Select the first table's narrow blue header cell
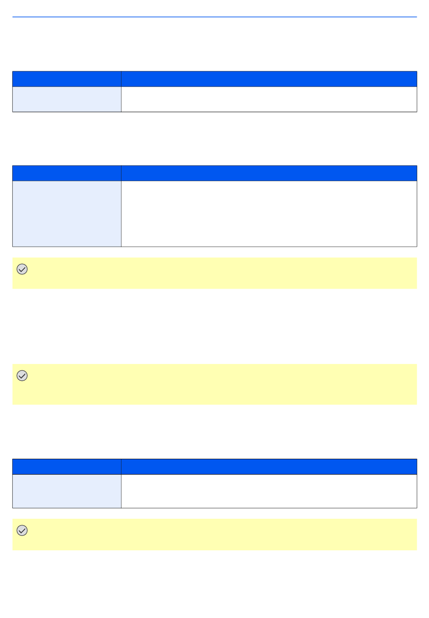 [x=67, y=79]
